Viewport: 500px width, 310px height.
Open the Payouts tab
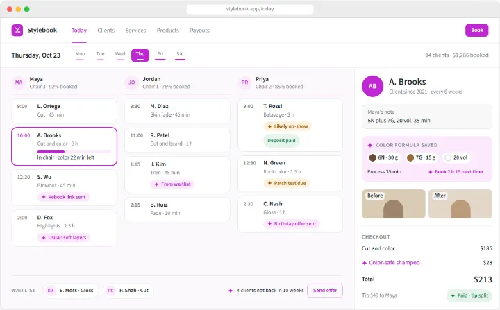199,31
